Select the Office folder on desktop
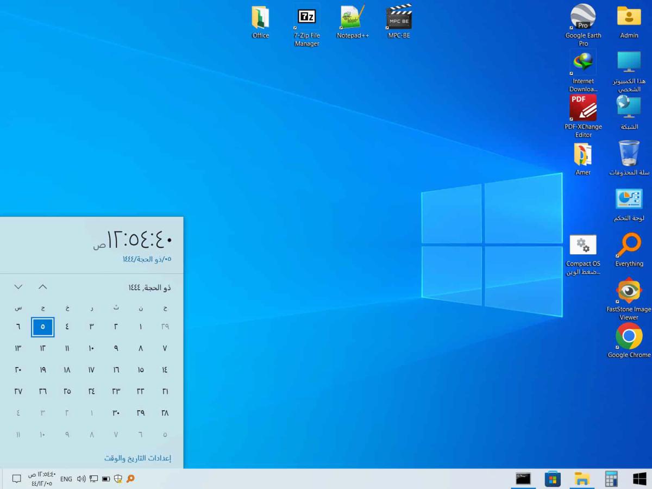This screenshot has height=489, width=652. [x=260, y=18]
